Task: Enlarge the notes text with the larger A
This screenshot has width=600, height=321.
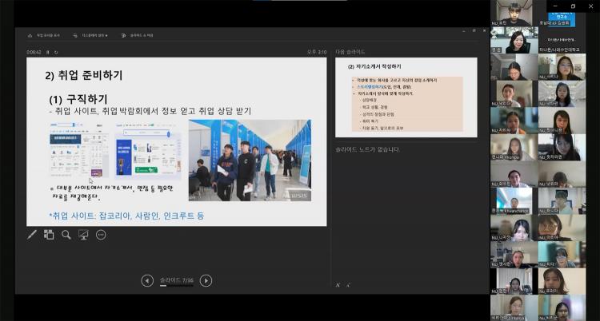Action: [338, 284]
